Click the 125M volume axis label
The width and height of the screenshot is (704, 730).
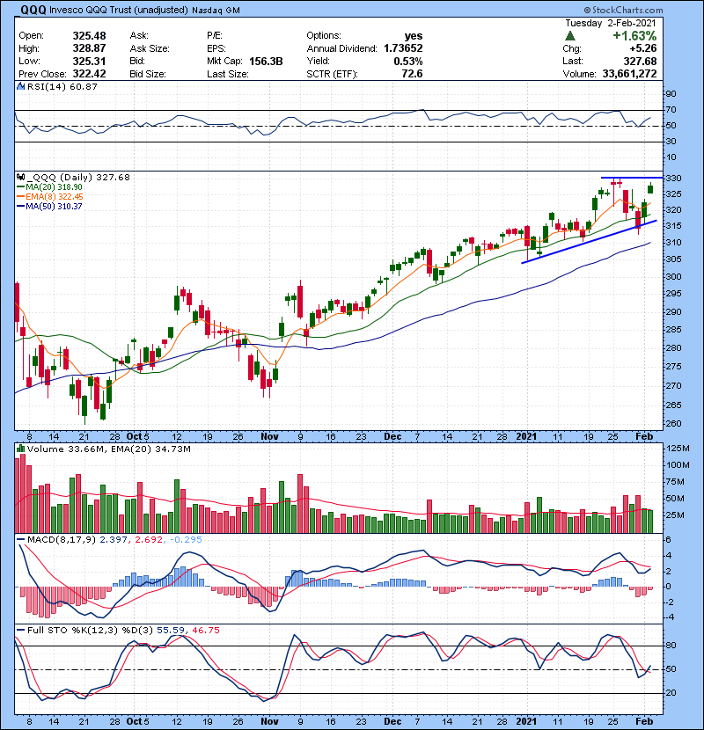click(x=678, y=449)
